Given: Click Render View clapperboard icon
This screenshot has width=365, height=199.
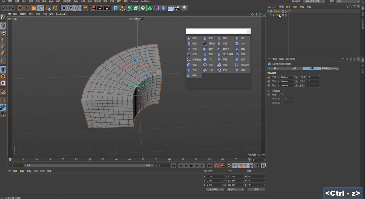Looking at the screenshot, I should point(93,8).
